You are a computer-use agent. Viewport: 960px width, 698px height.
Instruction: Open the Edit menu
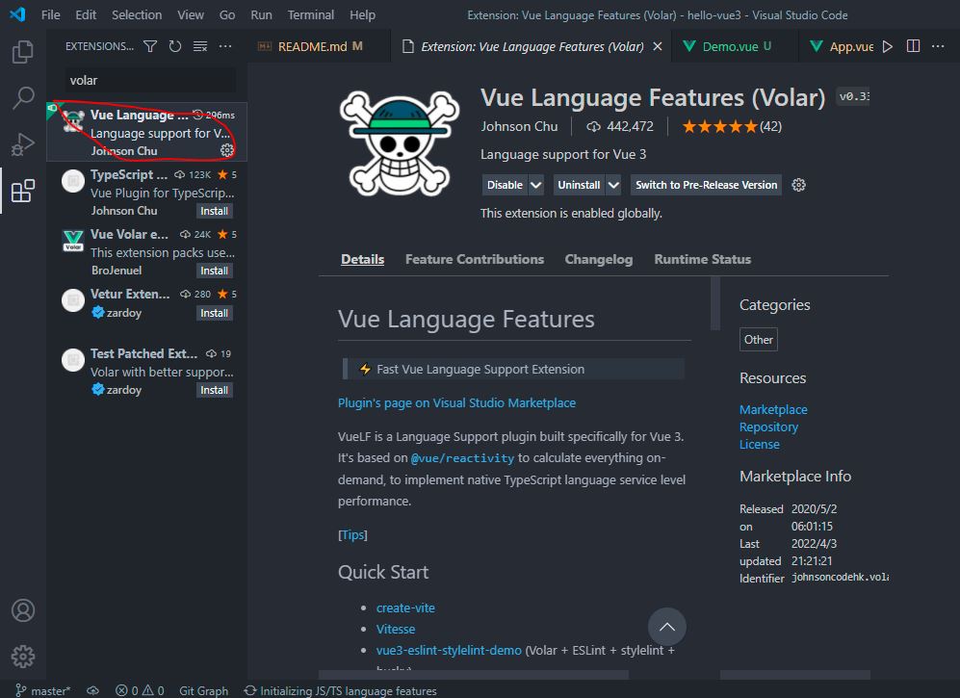[86, 14]
